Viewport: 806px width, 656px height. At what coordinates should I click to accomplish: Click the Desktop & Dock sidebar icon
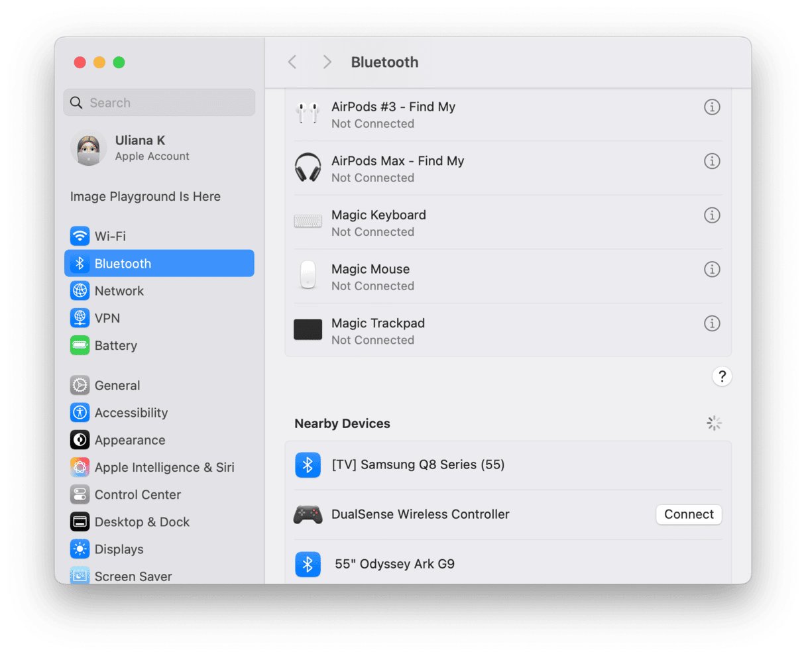pyautogui.click(x=80, y=522)
